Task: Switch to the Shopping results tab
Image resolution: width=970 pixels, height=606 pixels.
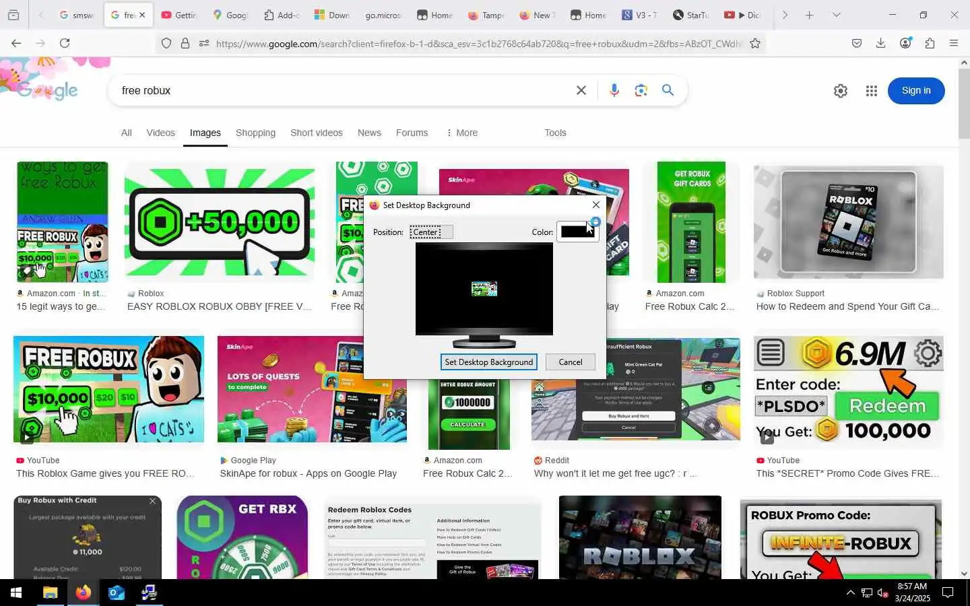Action: coord(255,133)
